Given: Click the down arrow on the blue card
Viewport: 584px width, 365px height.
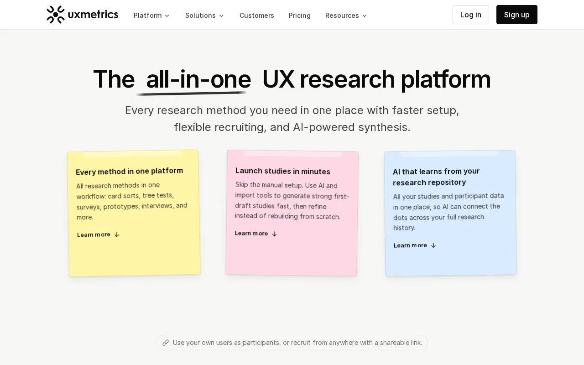Looking at the screenshot, I should coord(433,245).
